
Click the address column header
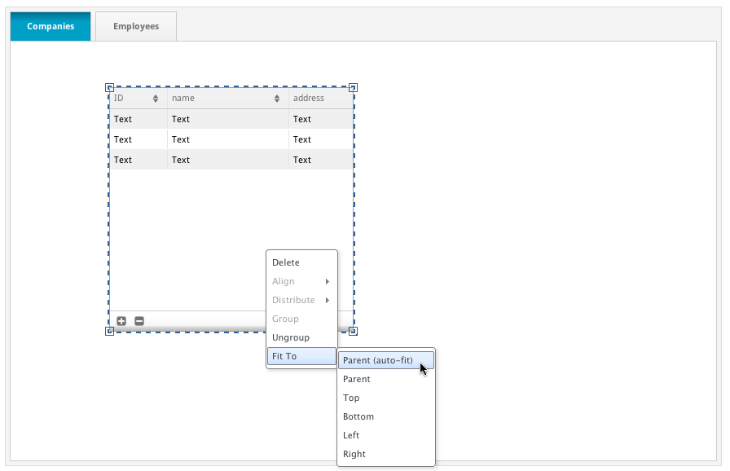309,99
